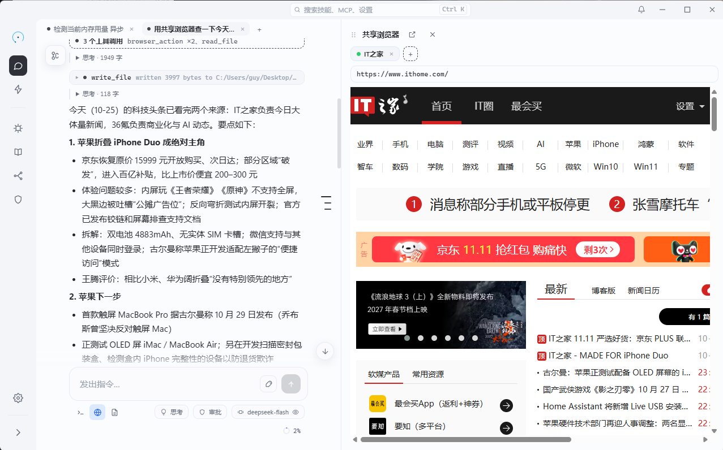
Task: Select the second carousel dot on banner
Action: [x=421, y=338]
